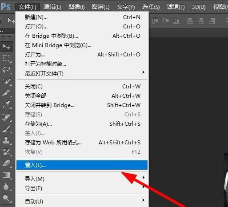Open the 图层(L) menu

pyautogui.click(x=101, y=7)
